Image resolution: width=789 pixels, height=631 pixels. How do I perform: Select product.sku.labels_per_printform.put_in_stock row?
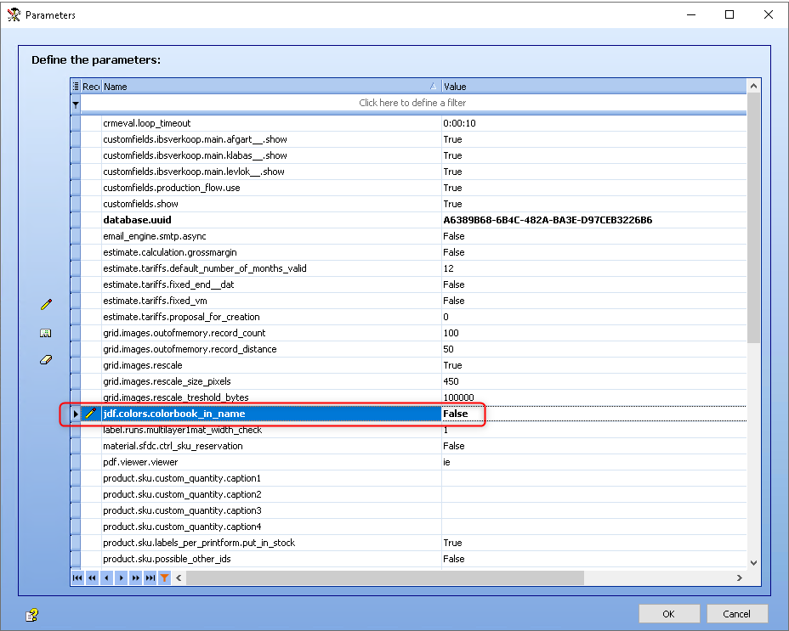point(408,542)
